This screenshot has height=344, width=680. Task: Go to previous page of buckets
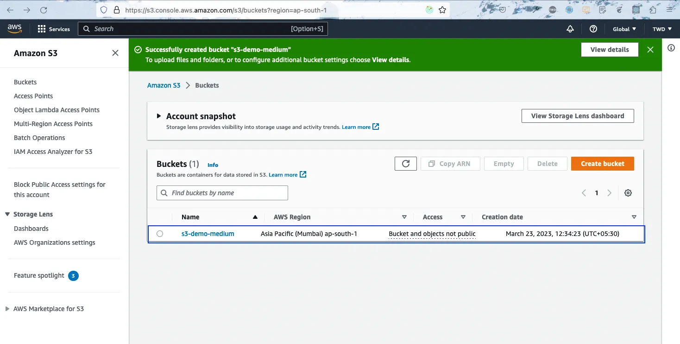584,193
